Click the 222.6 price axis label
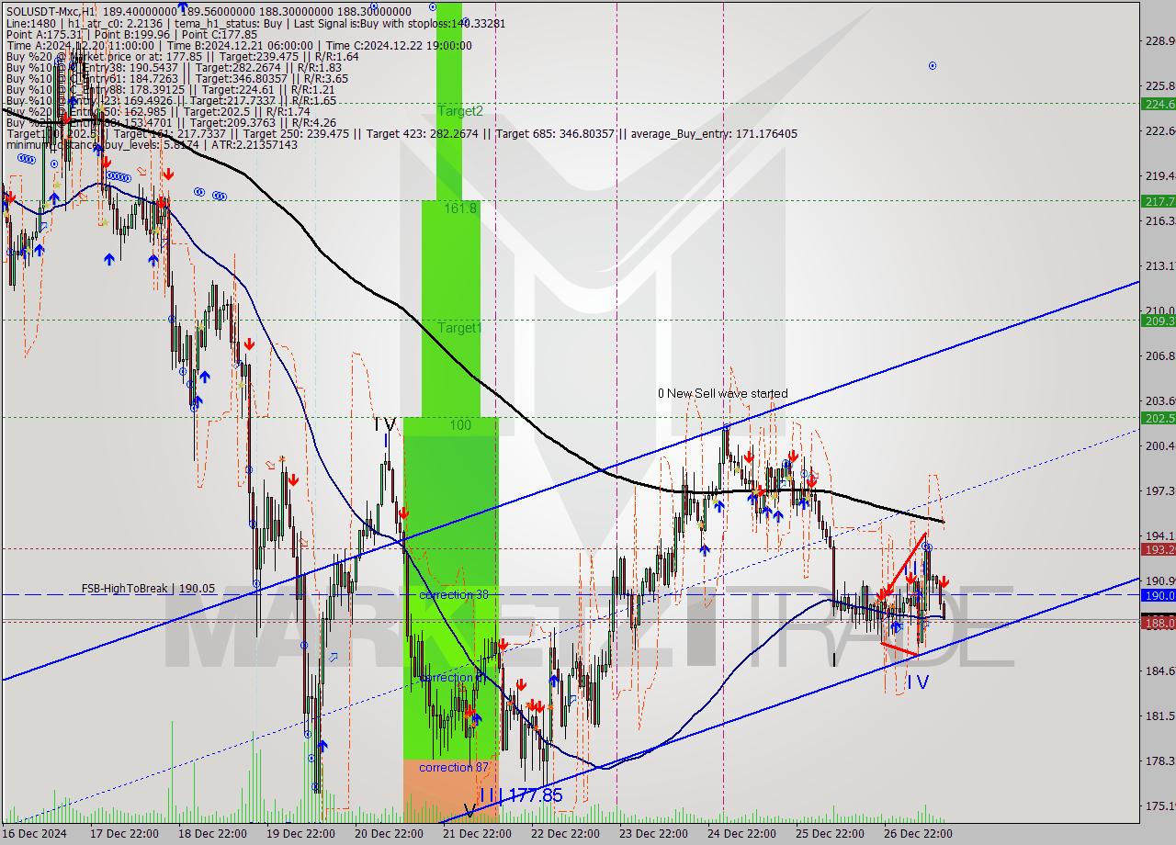Screen dimensions: 1176x845 1160,130
